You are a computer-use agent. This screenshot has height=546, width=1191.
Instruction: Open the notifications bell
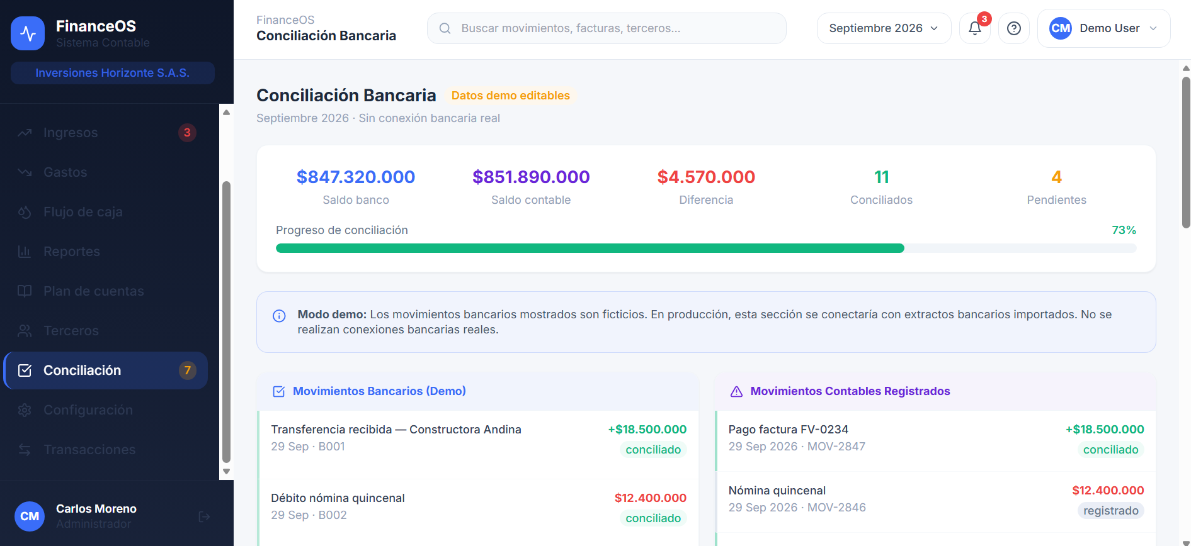coord(975,28)
